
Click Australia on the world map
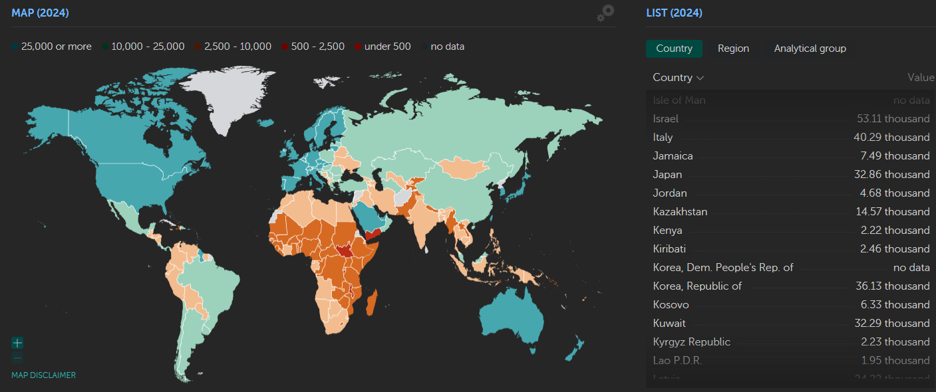click(512, 316)
